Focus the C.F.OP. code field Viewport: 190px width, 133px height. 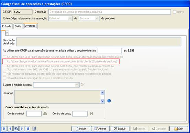(x=23, y=12)
